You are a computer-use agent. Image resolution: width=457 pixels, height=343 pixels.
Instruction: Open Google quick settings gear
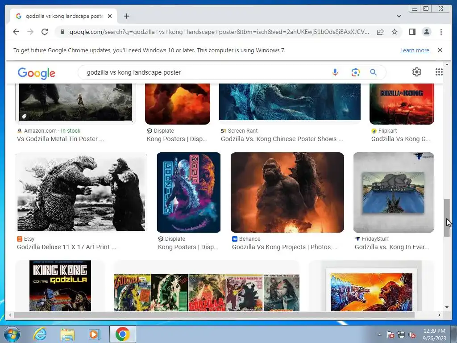416,72
